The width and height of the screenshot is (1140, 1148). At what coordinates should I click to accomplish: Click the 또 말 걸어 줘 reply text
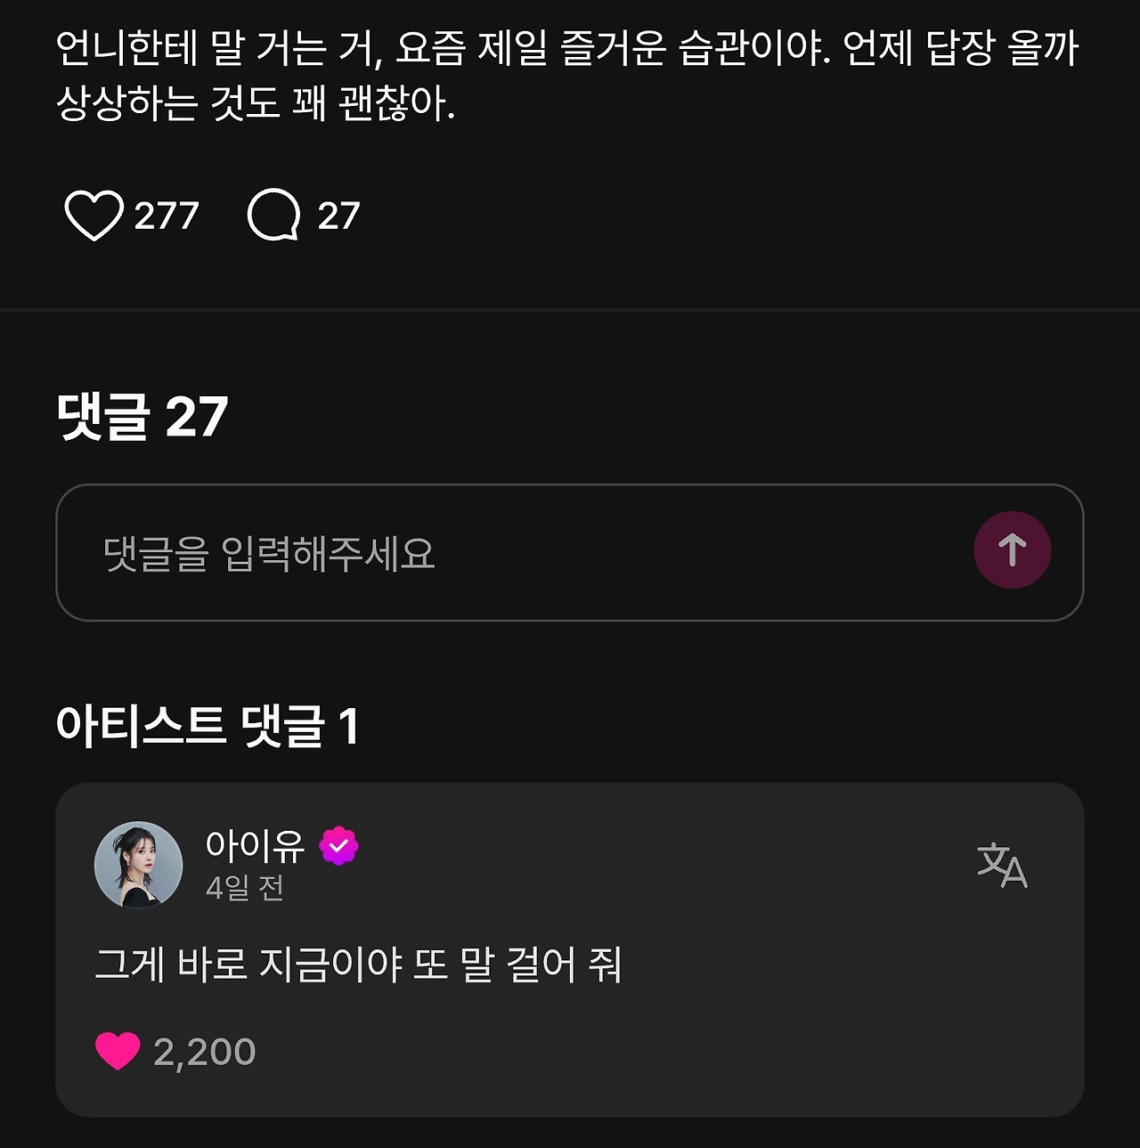click(517, 965)
